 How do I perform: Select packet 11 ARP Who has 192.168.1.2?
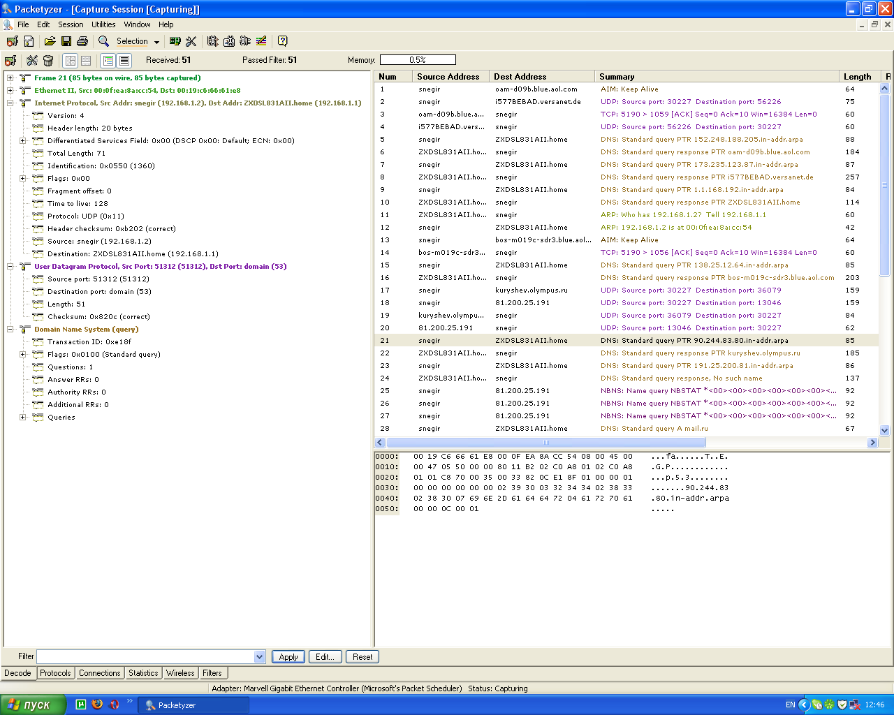(627, 215)
